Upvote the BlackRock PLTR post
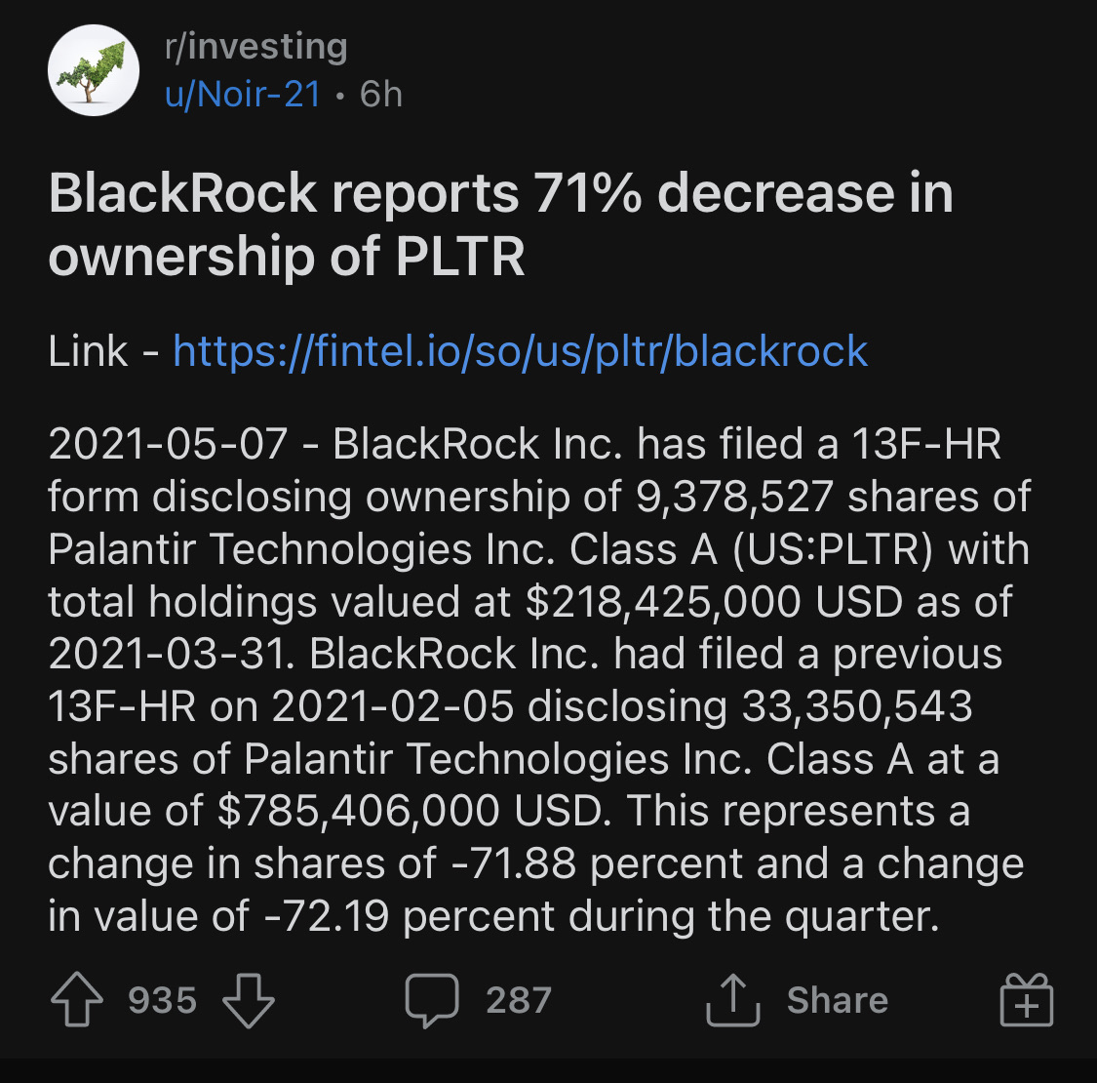The height and width of the screenshot is (1083, 1097). coord(77,1000)
